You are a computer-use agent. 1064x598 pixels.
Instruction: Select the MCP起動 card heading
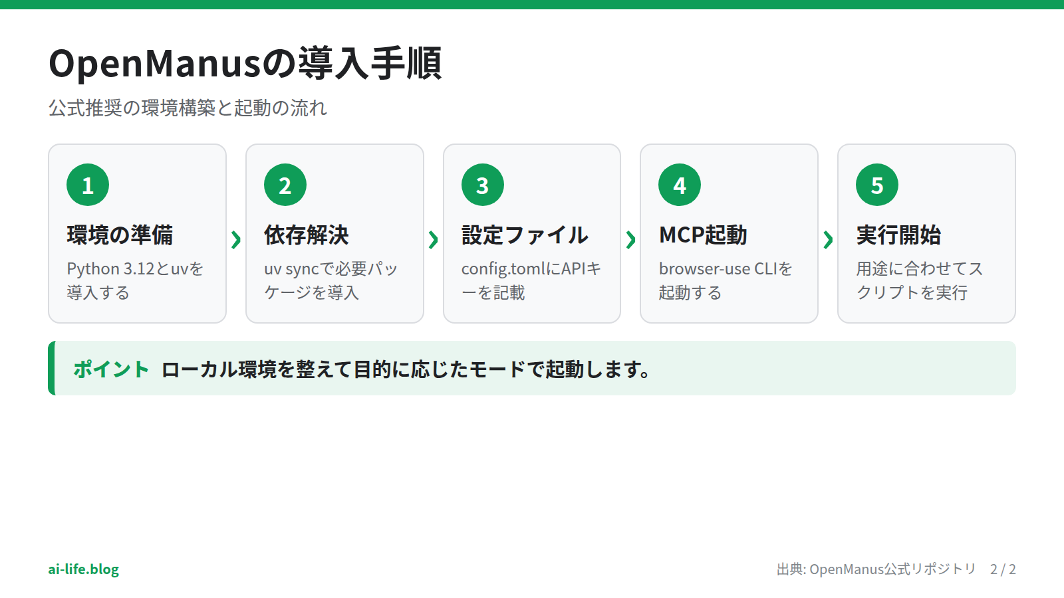pyautogui.click(x=703, y=235)
